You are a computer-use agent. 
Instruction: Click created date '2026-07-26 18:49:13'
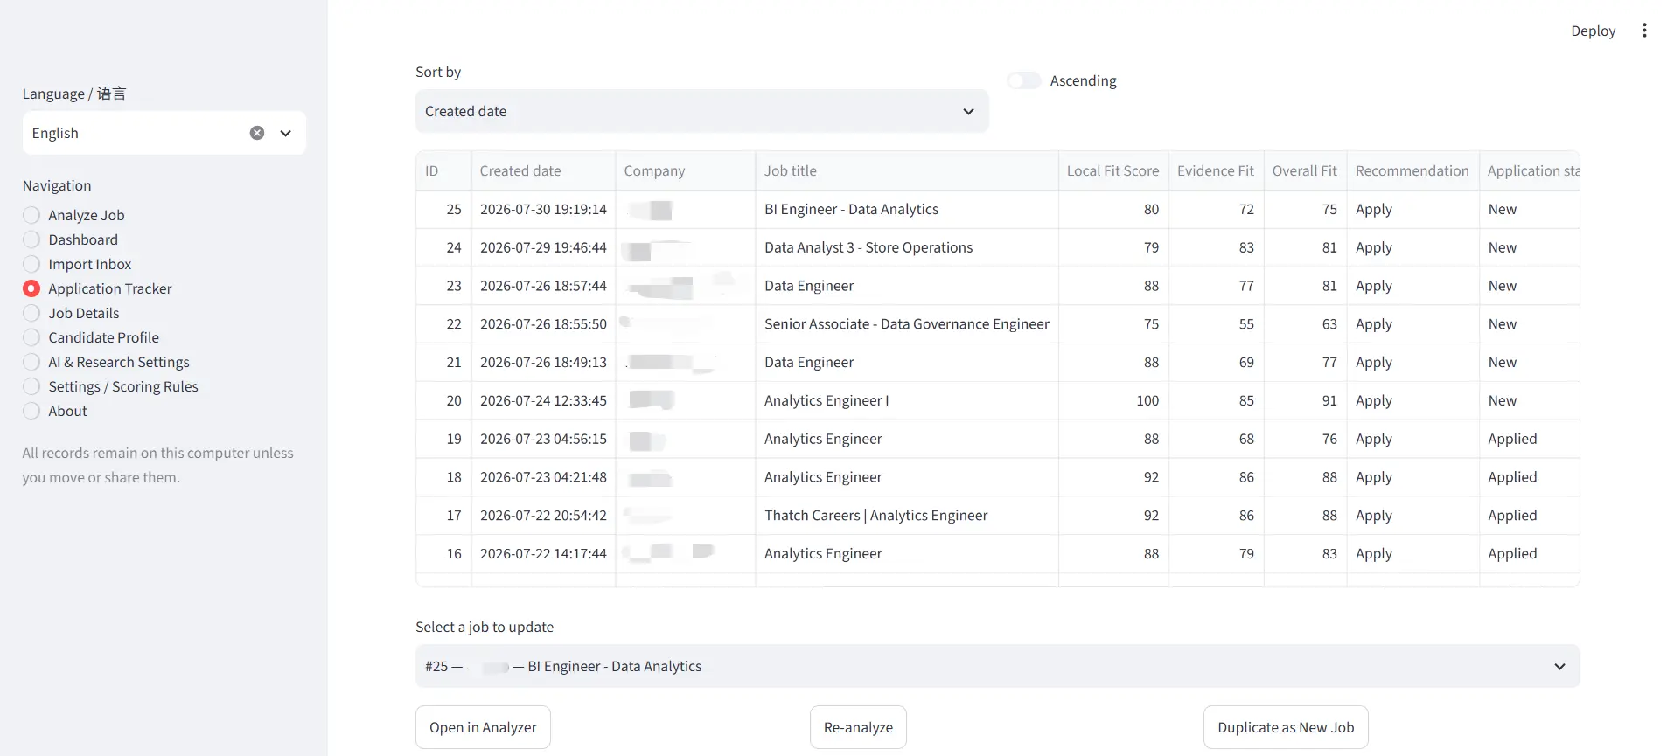543,363
